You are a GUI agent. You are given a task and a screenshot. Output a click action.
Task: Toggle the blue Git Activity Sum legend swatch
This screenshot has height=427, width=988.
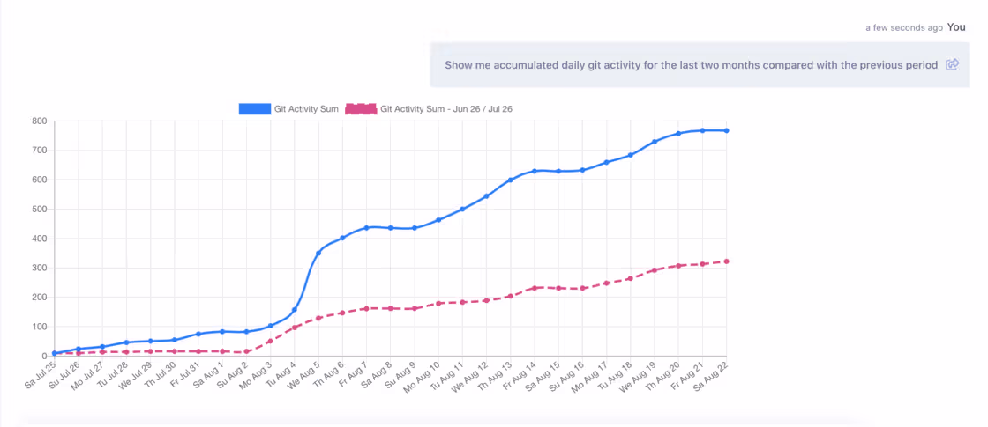(255, 109)
